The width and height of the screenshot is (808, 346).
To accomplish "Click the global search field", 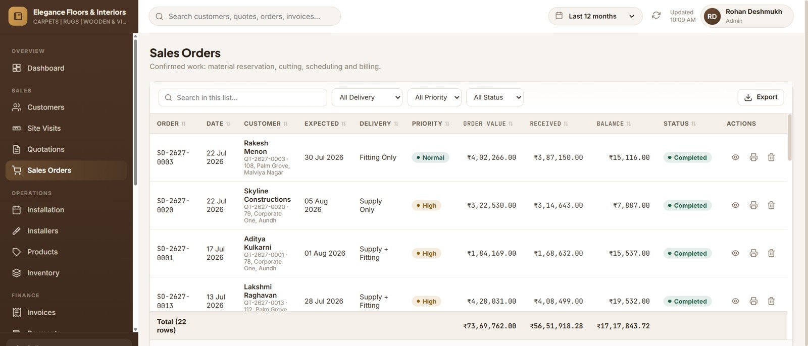I will coord(244,16).
